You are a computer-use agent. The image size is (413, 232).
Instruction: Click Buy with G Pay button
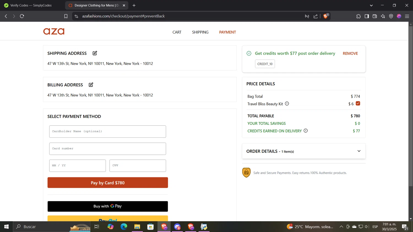[108, 206]
